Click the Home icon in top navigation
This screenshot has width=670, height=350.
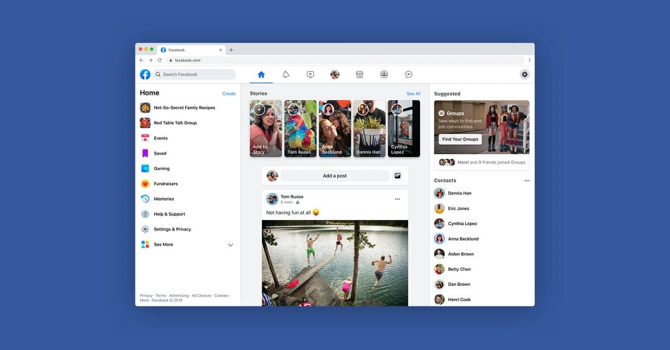[x=261, y=75]
